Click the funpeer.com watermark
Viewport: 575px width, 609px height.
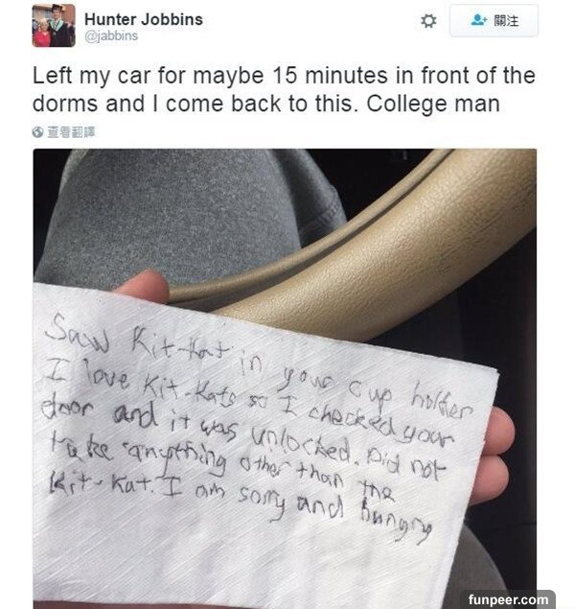coord(508,599)
